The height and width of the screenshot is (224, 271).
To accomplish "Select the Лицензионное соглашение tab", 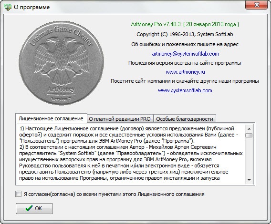I will [51, 118].
